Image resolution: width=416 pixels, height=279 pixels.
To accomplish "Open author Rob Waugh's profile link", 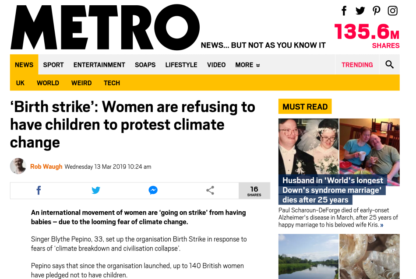I will coord(46,167).
